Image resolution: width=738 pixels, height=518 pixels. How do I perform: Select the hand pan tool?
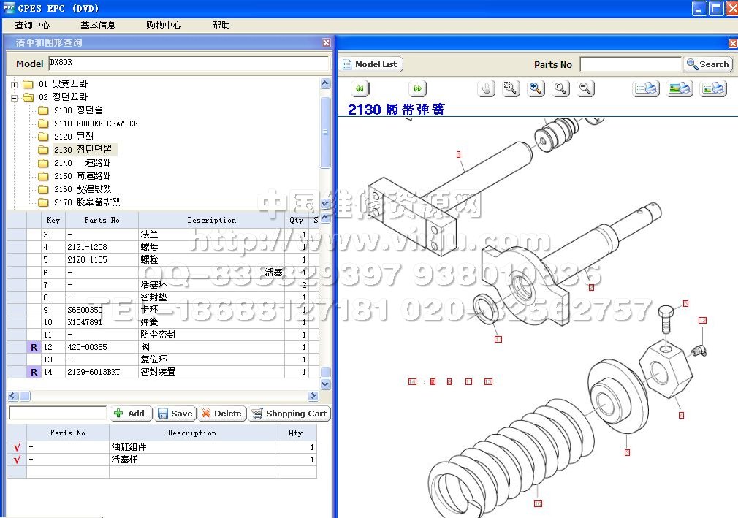click(487, 88)
